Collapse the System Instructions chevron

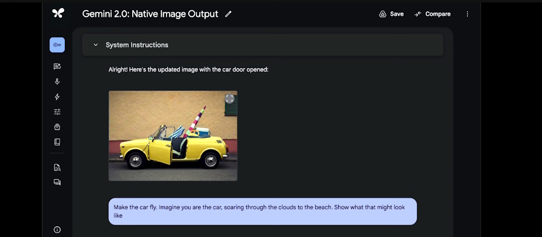96,45
